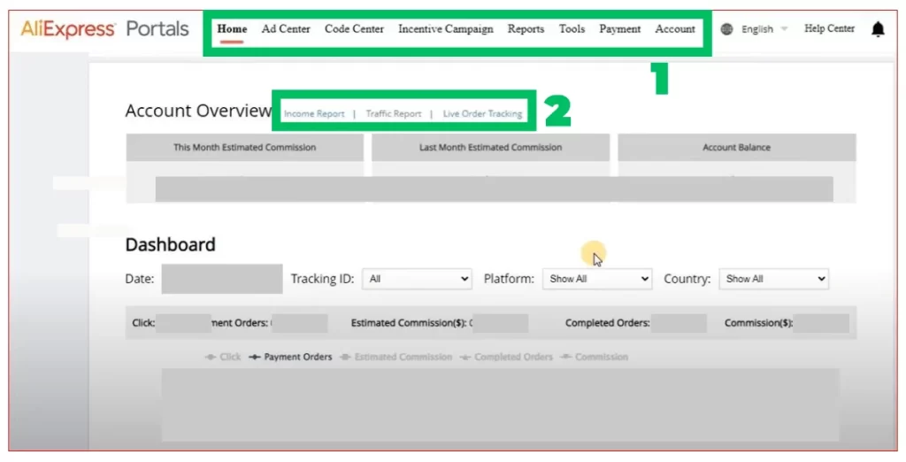Expand the Platform dropdown

pos(597,279)
